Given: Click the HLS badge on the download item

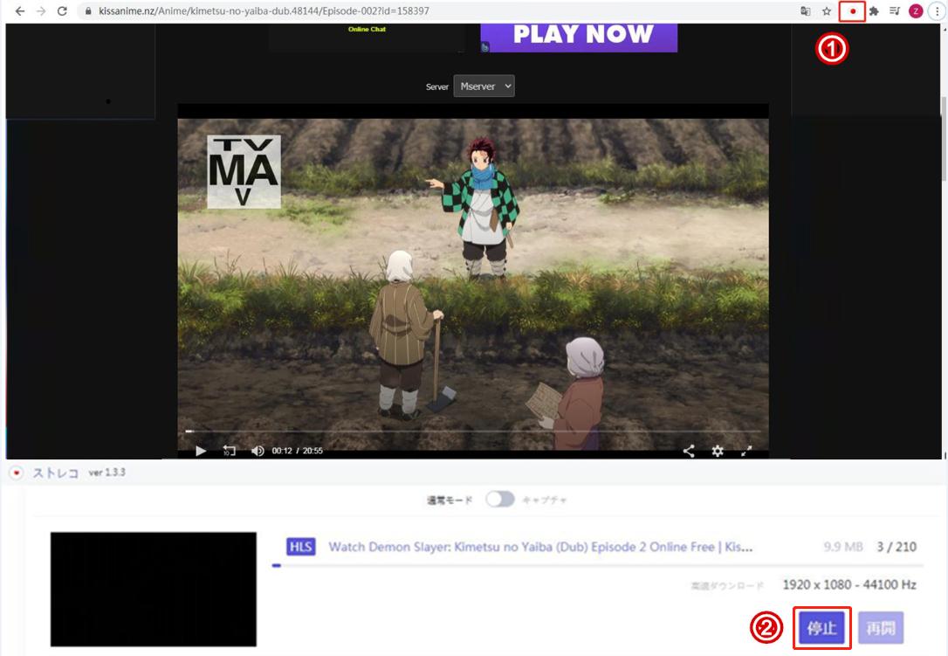Looking at the screenshot, I should 301,547.
